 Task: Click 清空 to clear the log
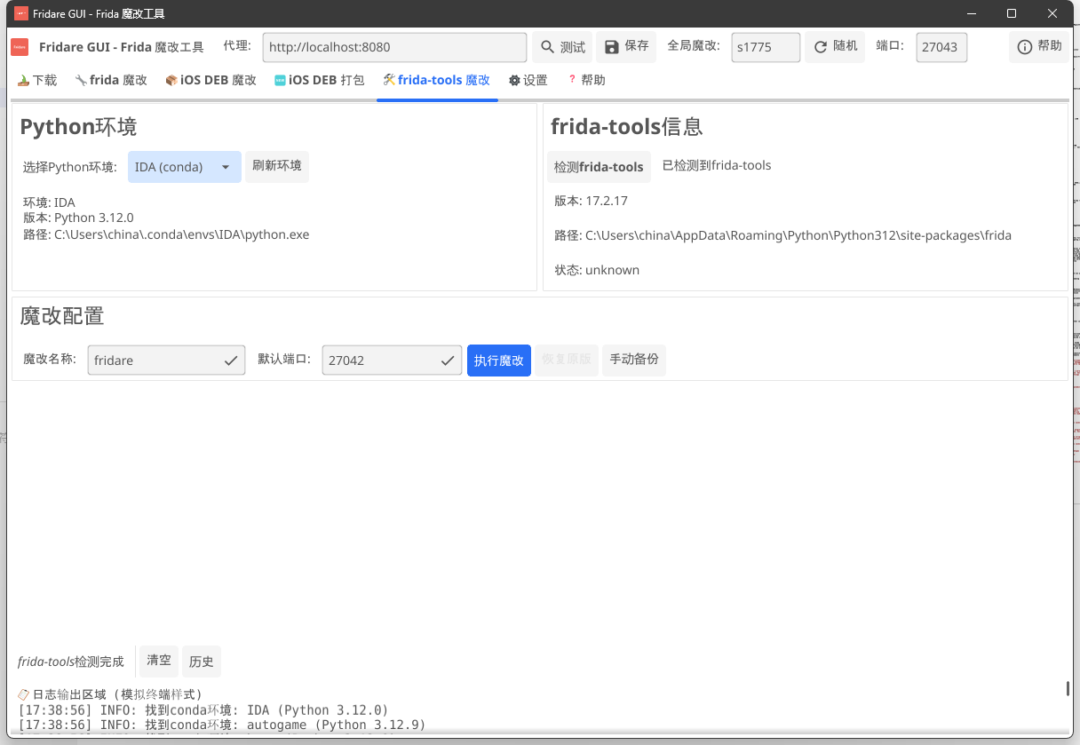pos(159,661)
